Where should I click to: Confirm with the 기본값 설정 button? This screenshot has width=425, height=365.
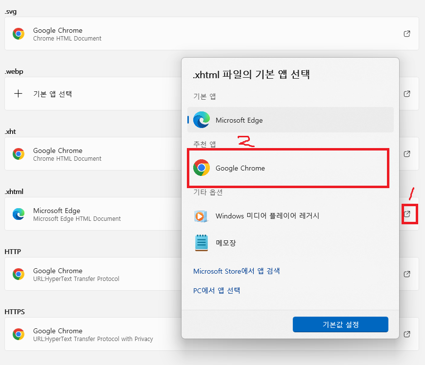click(x=341, y=324)
